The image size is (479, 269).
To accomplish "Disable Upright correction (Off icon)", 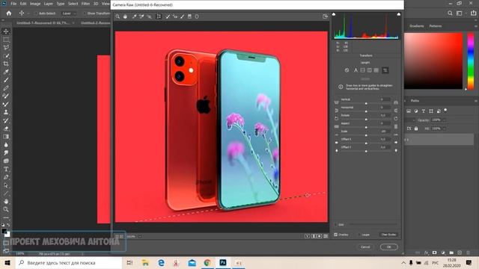I will [x=347, y=70].
